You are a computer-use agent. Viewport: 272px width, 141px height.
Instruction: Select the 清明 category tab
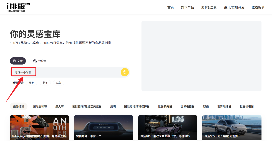click(x=113, y=106)
